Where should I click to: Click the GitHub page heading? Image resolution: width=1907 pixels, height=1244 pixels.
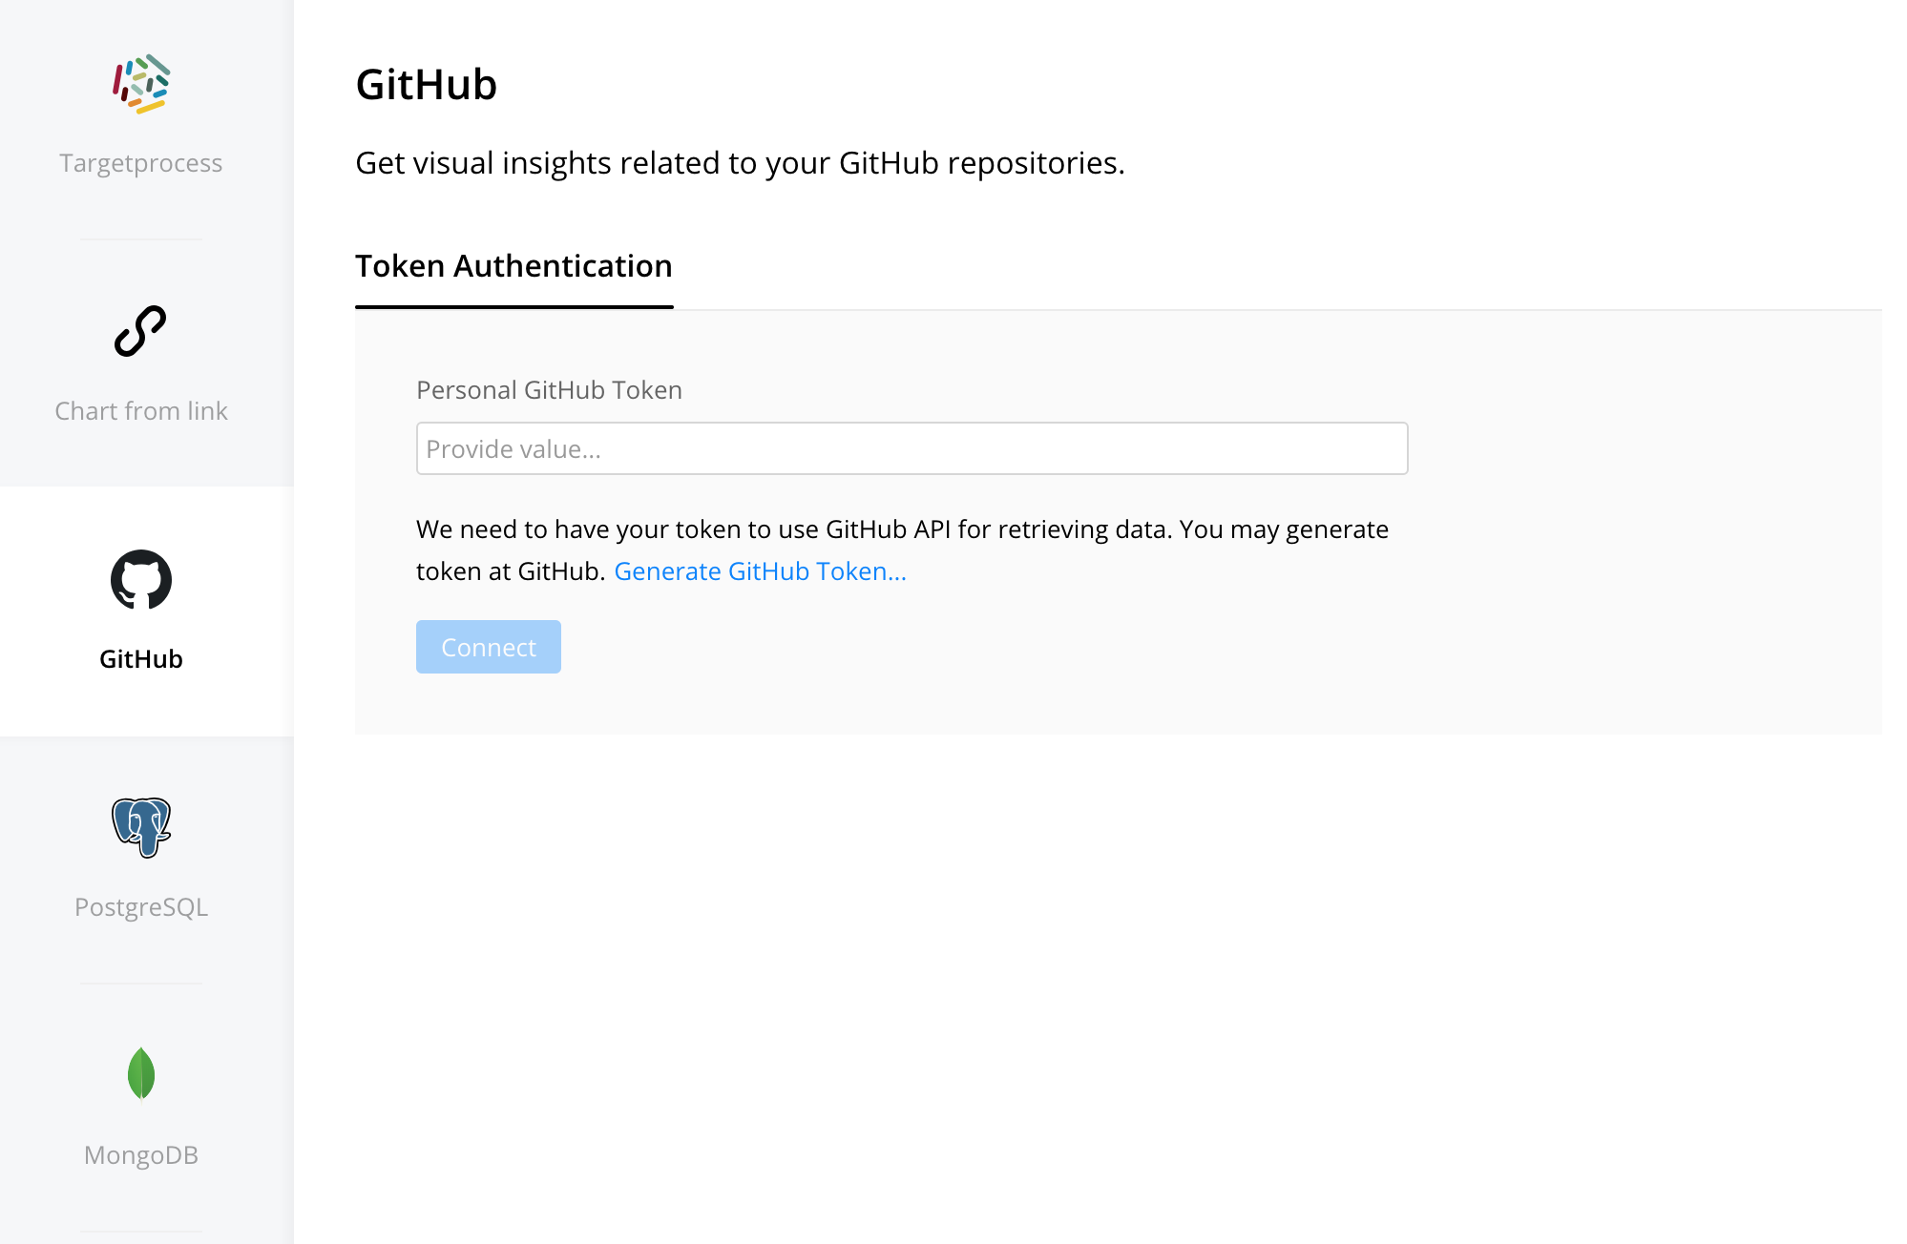(x=427, y=84)
